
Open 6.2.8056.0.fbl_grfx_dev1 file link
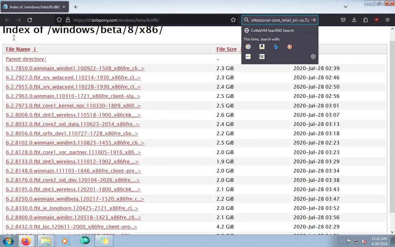click(72, 133)
